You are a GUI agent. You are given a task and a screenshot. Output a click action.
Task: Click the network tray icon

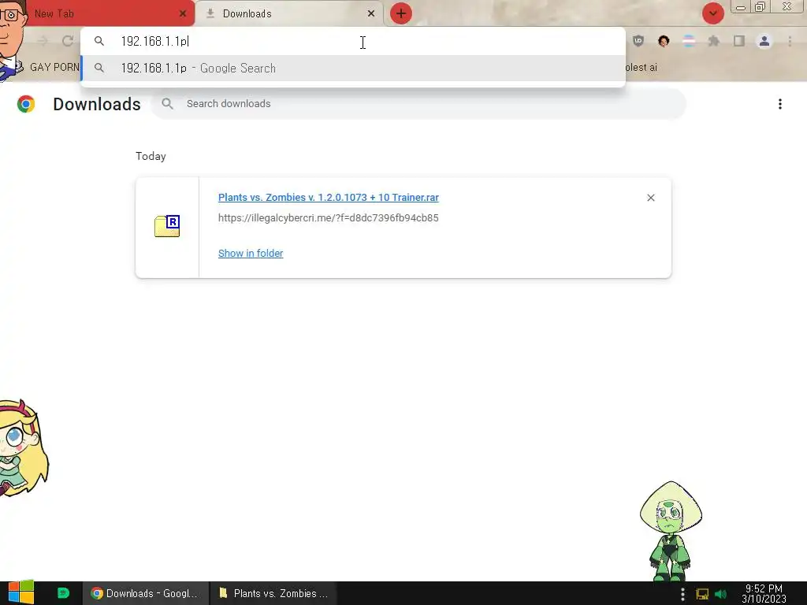click(x=702, y=594)
